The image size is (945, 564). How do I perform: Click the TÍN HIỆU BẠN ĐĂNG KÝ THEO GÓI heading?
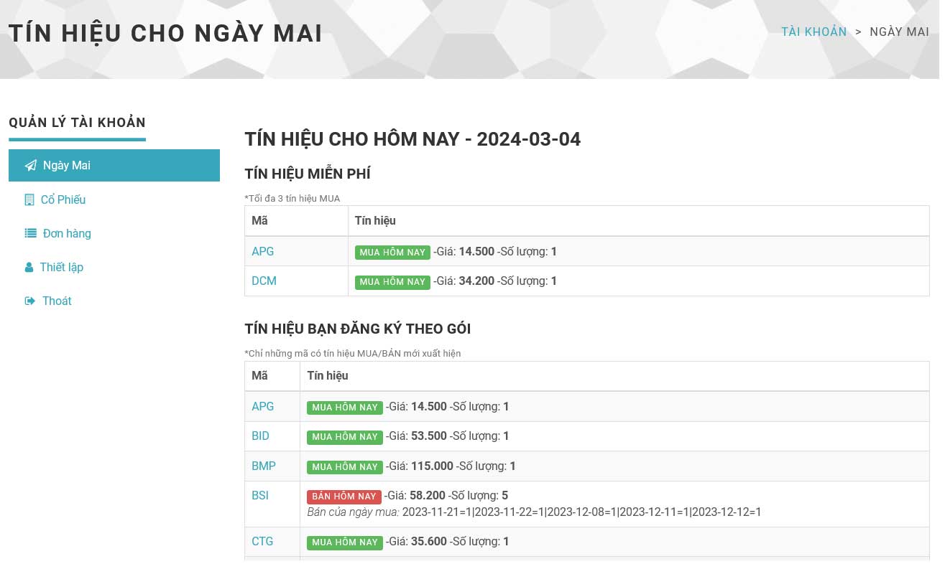[358, 329]
